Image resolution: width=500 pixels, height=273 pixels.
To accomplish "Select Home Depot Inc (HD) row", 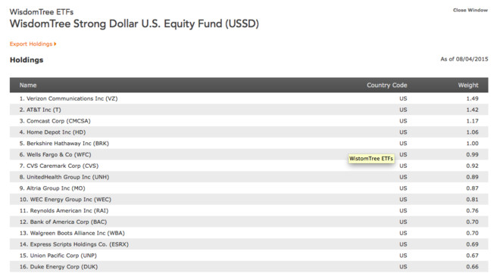I will (248, 132).
